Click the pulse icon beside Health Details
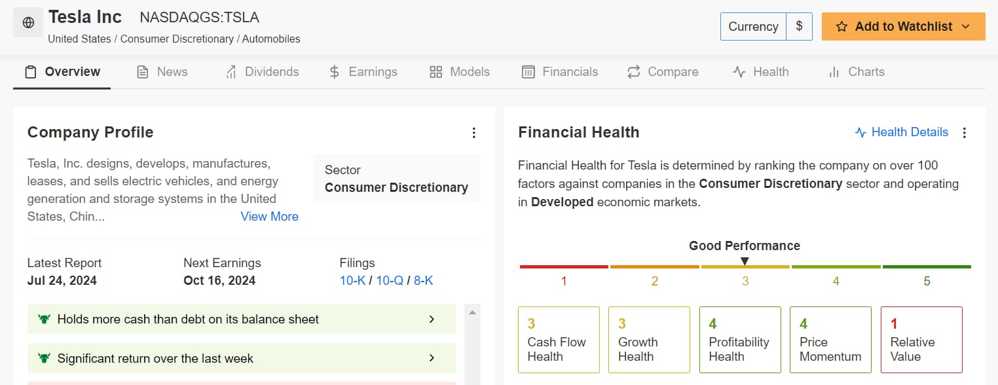The image size is (998, 385). 860,133
